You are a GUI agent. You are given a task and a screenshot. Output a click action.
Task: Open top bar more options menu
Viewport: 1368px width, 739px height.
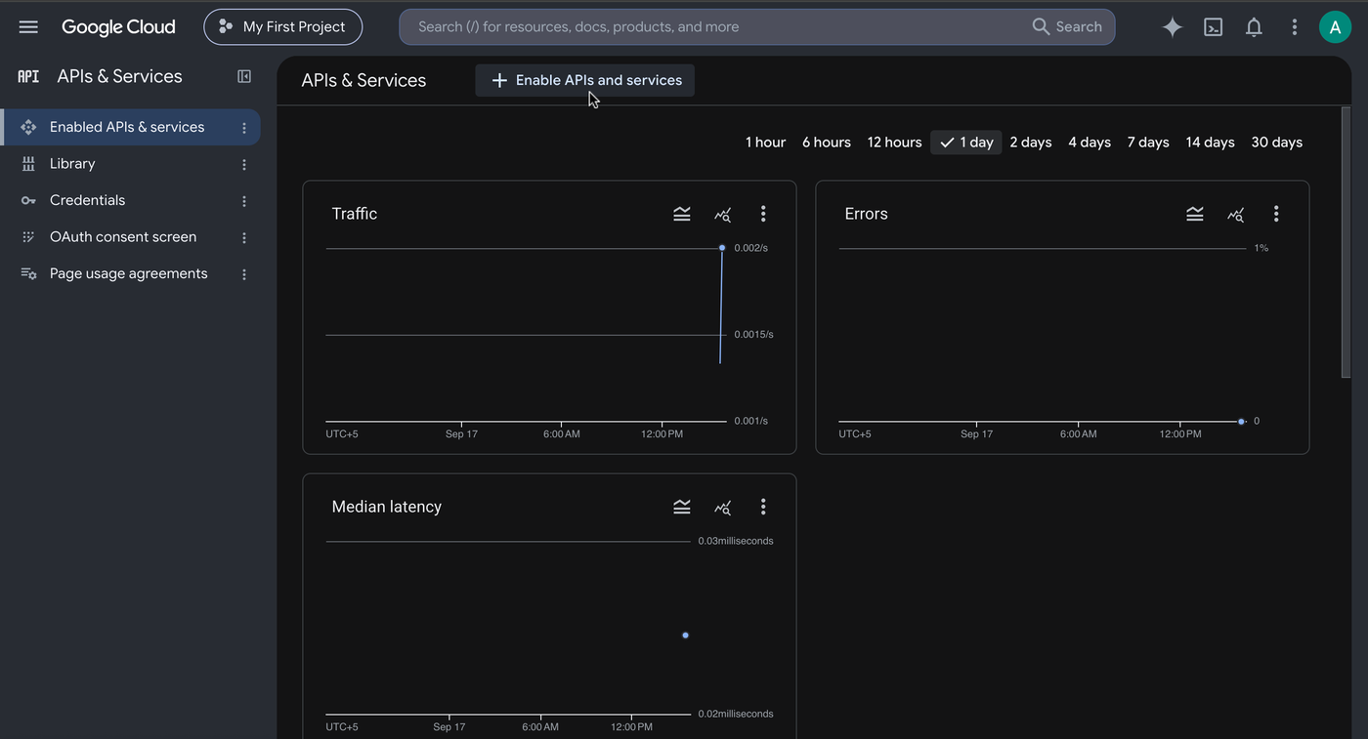(1294, 27)
